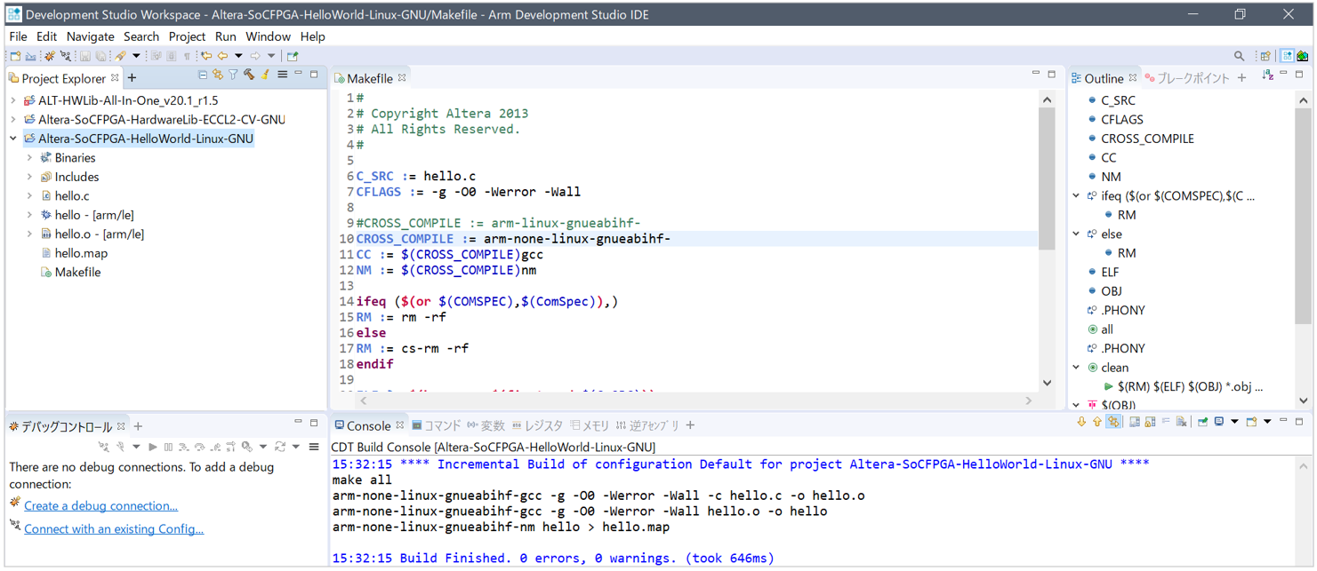Add a view next to 逆アセンブリ tab
This screenshot has height=571, width=1317.
[690, 426]
